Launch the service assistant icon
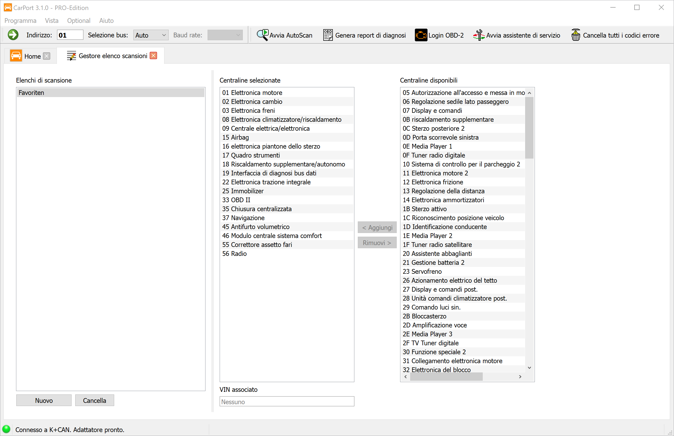Viewport: 674px width, 436px height. 479,35
